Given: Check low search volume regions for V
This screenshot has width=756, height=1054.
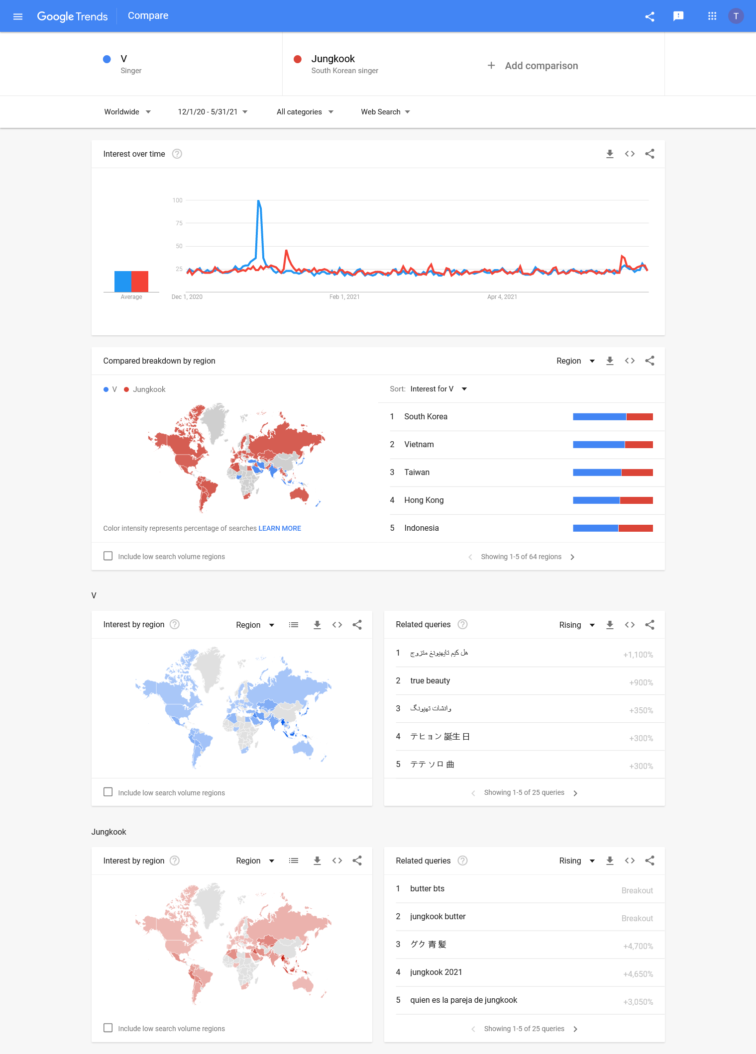Looking at the screenshot, I should pos(108,792).
